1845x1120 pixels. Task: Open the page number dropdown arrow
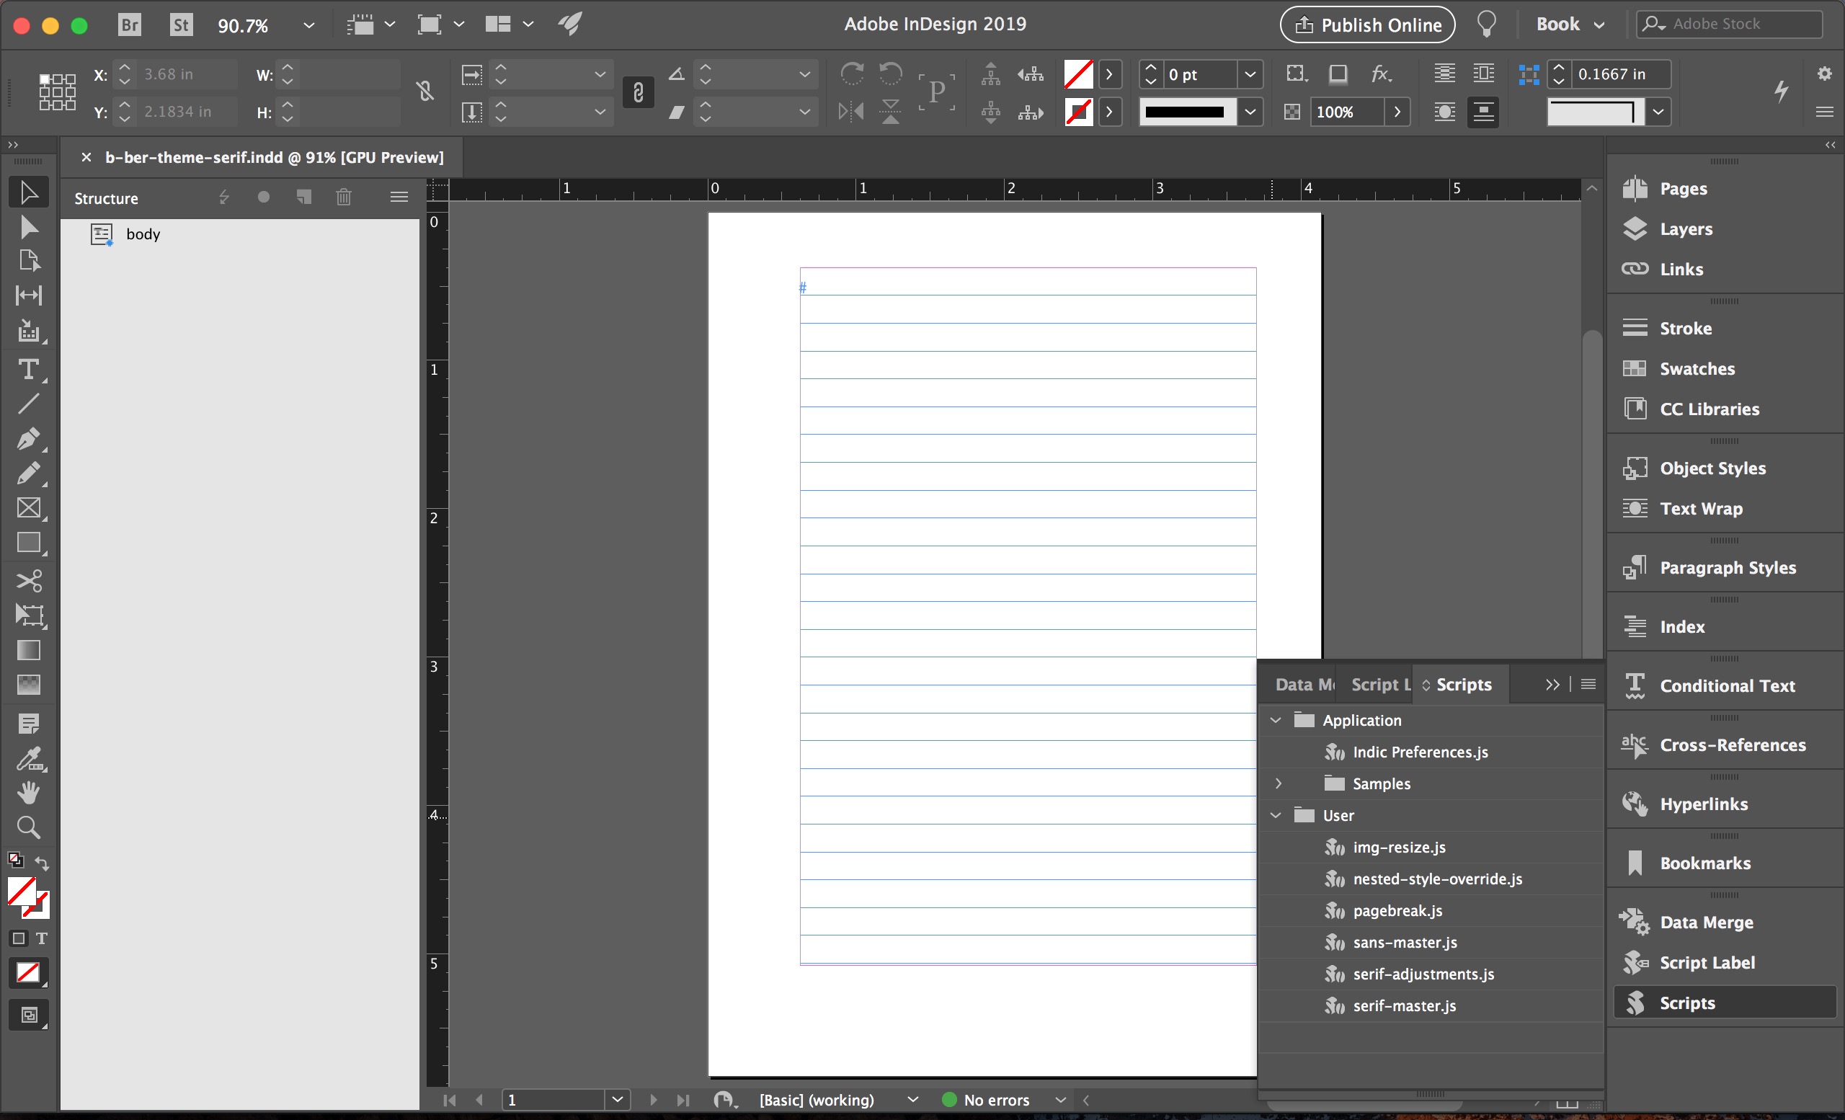617,1099
